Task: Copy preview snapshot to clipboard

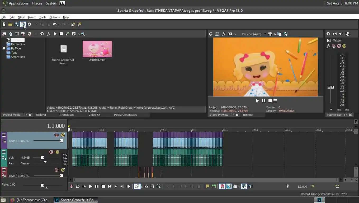Action: point(279,34)
